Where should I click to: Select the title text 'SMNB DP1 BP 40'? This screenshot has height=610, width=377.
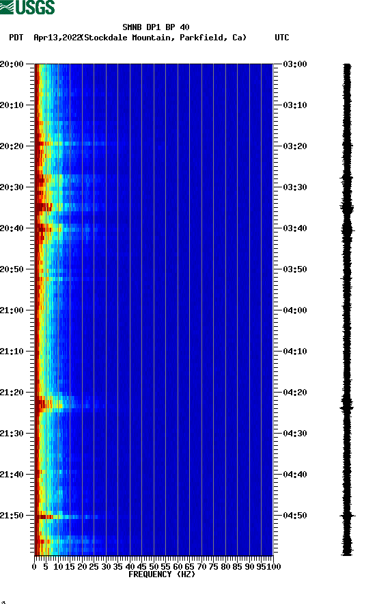click(x=156, y=27)
